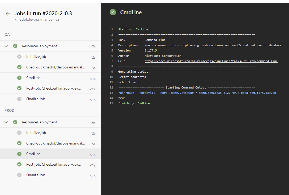Click the 5s duration of PROD Checkout
The image size is (289, 195).
(94, 144)
